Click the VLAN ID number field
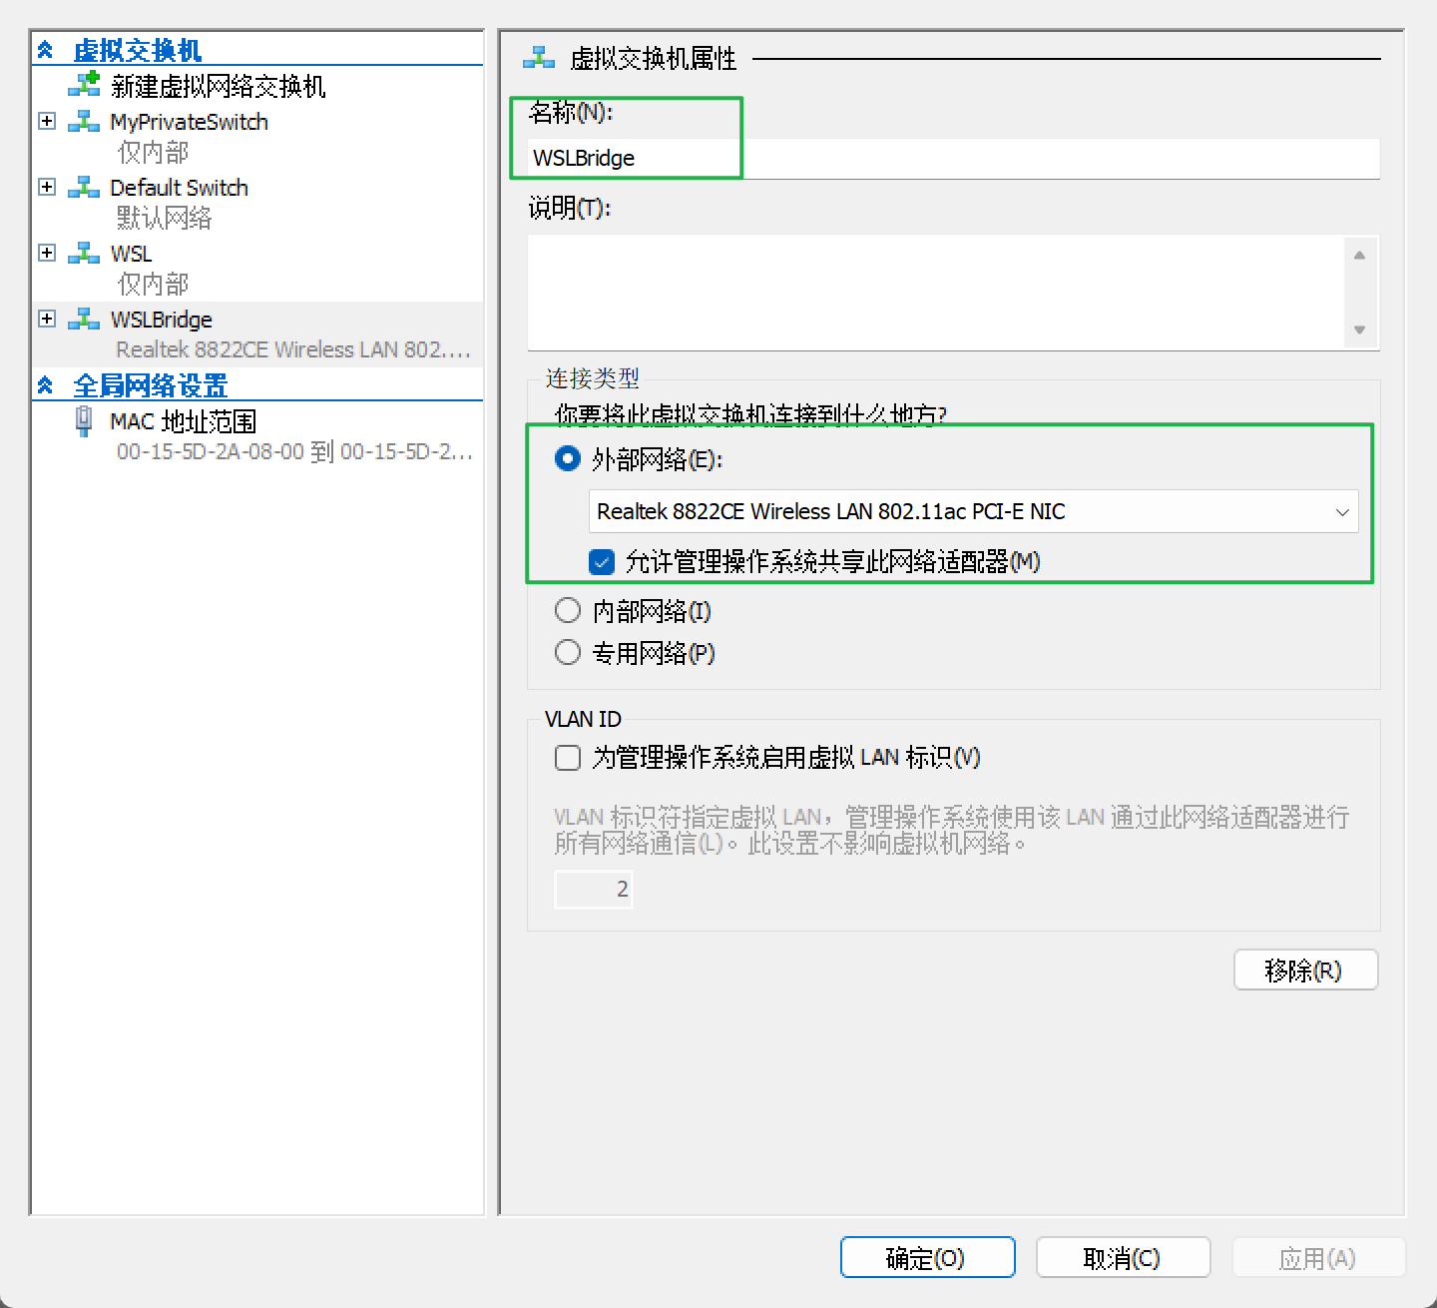Viewport: 1437px width, 1308px height. pyautogui.click(x=593, y=888)
